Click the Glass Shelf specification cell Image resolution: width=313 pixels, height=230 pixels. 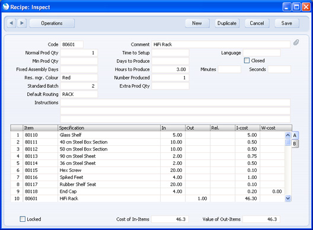tap(109, 135)
